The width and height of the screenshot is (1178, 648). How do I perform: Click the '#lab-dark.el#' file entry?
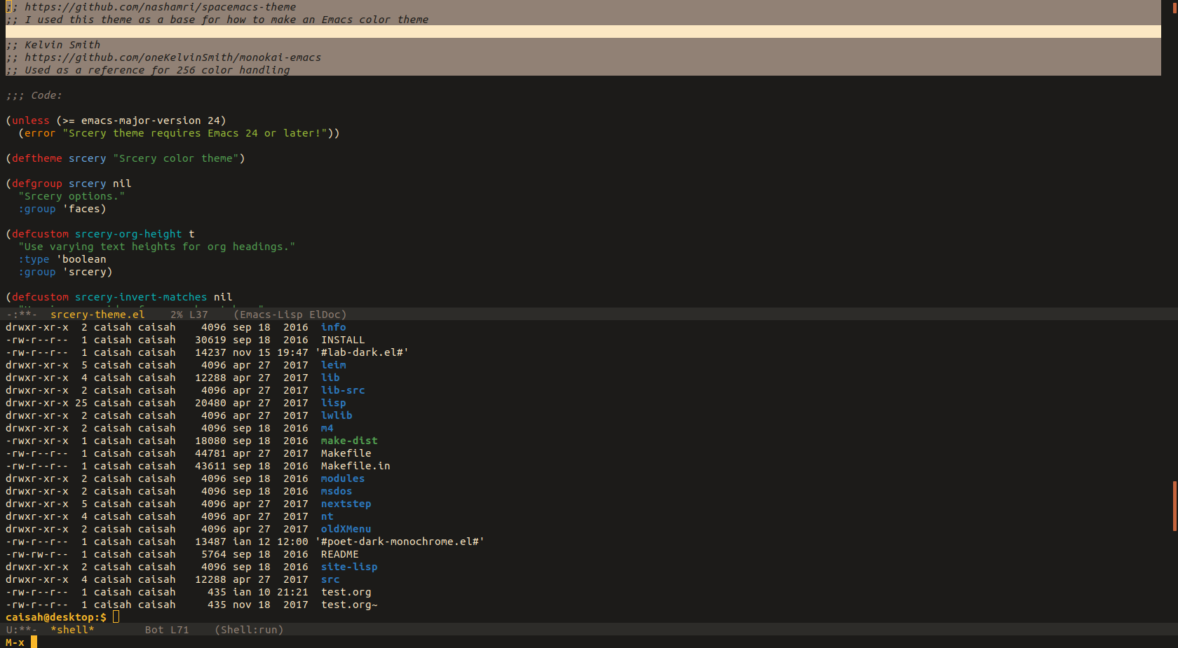[362, 352]
